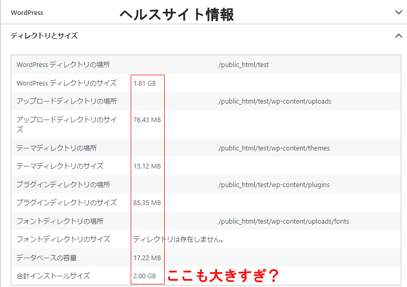The width and height of the screenshot is (407, 287).
Task: Click the テーマディレクトリの場所 label
Action: pyautogui.click(x=57, y=148)
